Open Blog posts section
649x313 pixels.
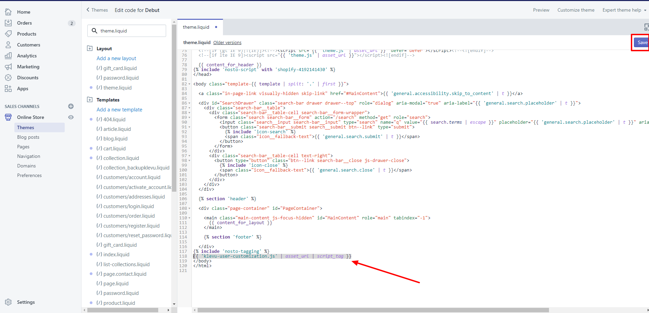pyautogui.click(x=28, y=137)
